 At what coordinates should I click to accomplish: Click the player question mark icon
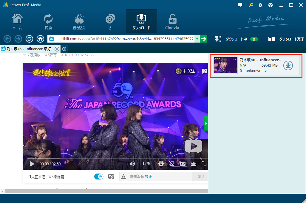coord(204,71)
